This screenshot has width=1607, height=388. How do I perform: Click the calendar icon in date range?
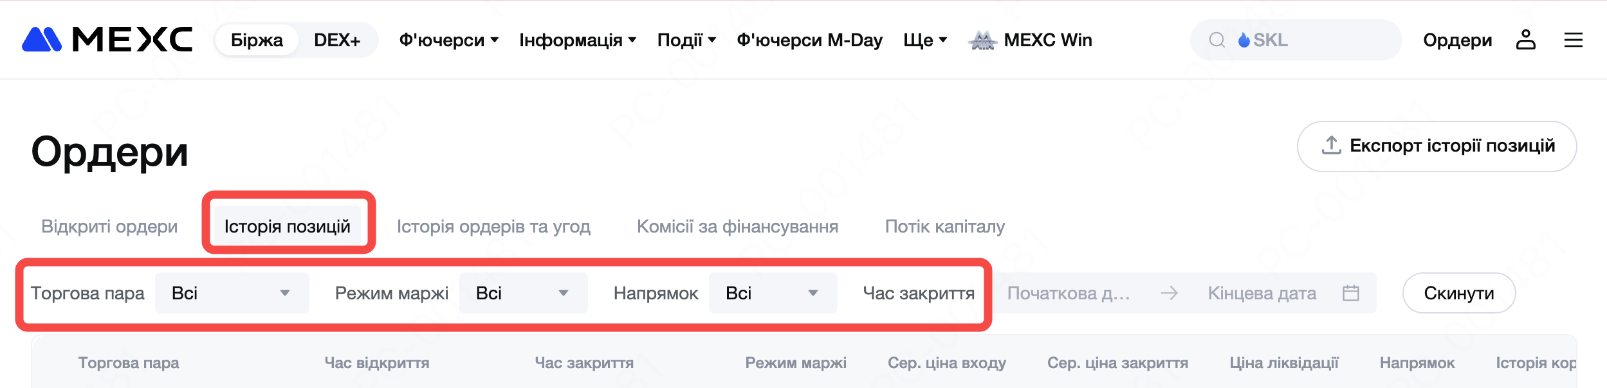[x=1351, y=293]
